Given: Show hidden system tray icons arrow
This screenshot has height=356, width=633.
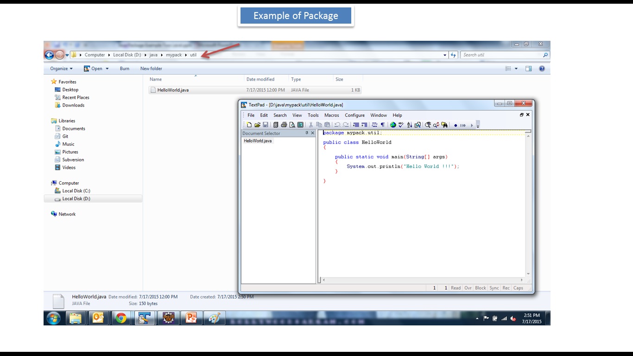Looking at the screenshot, I should point(477,319).
